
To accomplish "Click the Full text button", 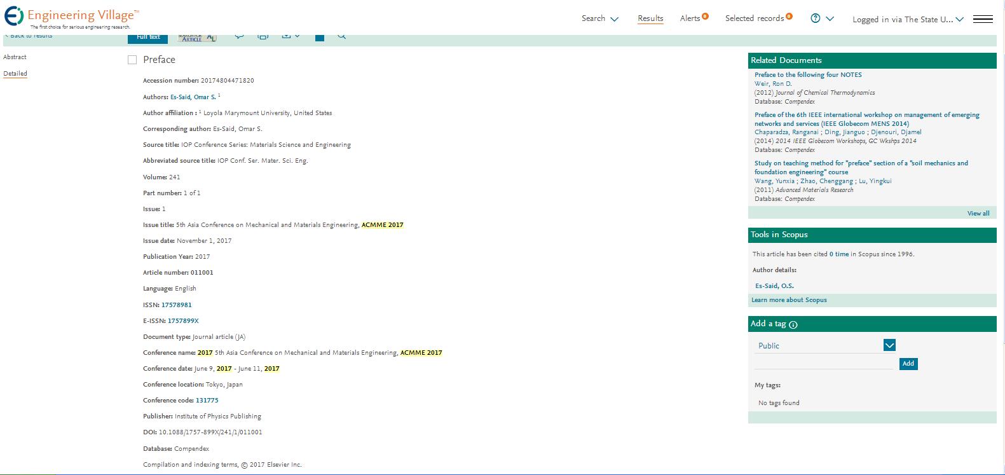I will click(148, 37).
